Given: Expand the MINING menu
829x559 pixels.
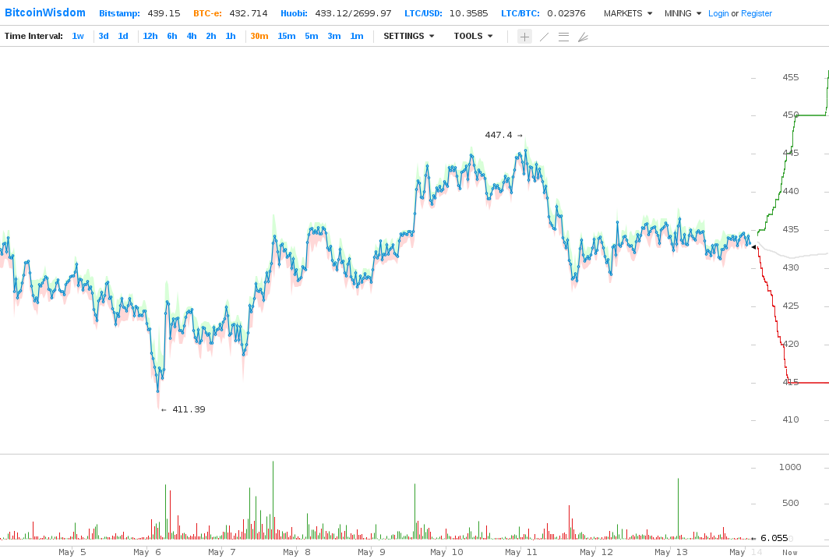Looking at the screenshot, I should [683, 13].
